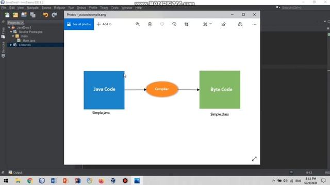This screenshot has width=330, height=185.
Task: Share the photo via share icon
Action: 223,24
